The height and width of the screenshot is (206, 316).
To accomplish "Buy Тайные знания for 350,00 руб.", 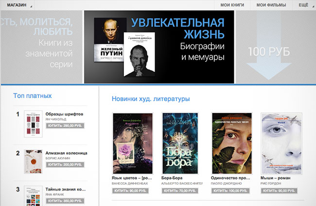I will click(65, 201).
